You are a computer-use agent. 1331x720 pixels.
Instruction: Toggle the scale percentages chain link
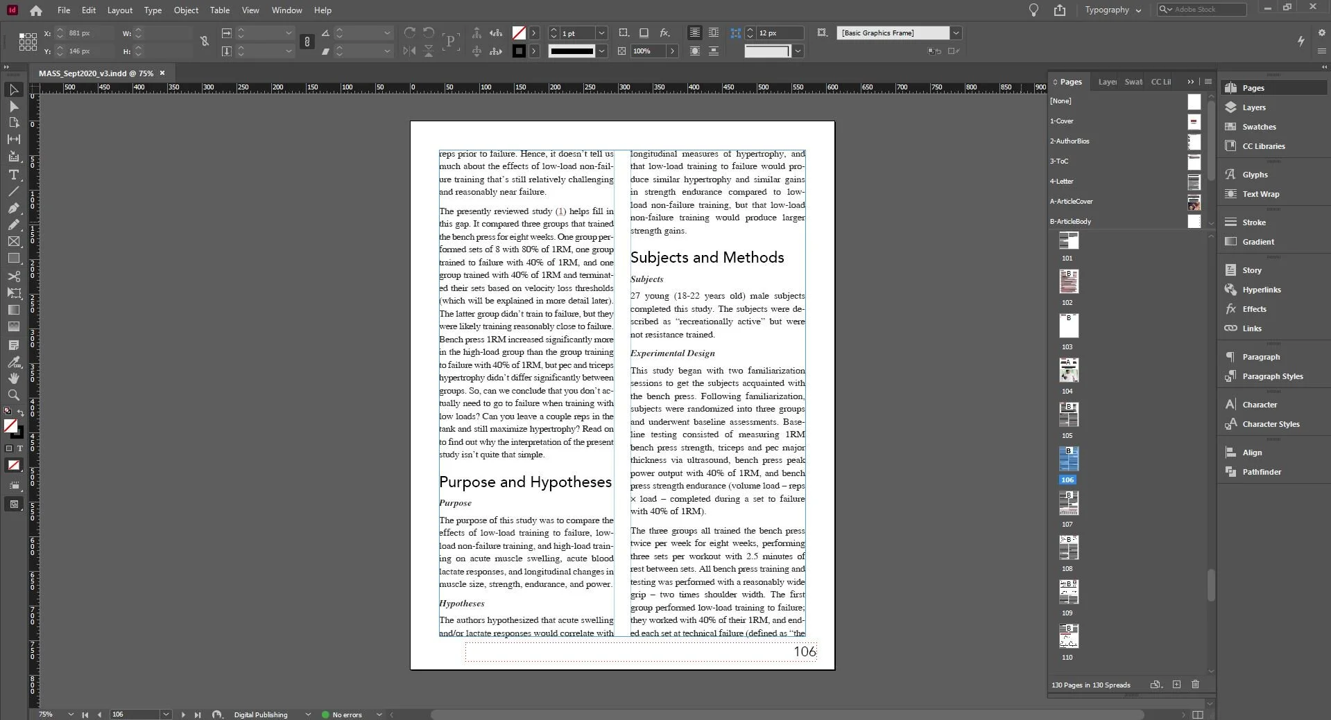coord(307,42)
